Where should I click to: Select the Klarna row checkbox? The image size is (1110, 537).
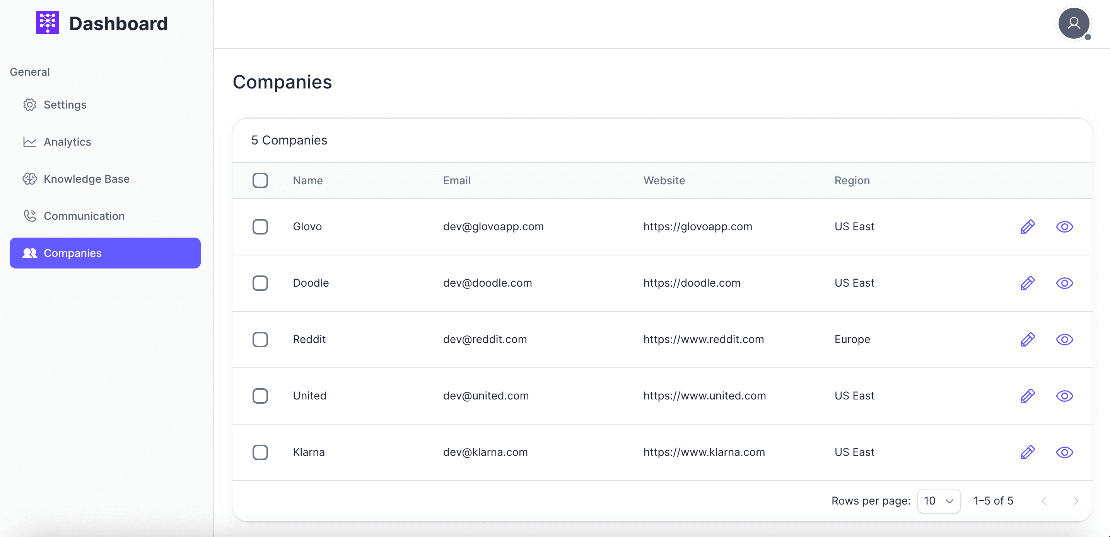[x=260, y=452]
